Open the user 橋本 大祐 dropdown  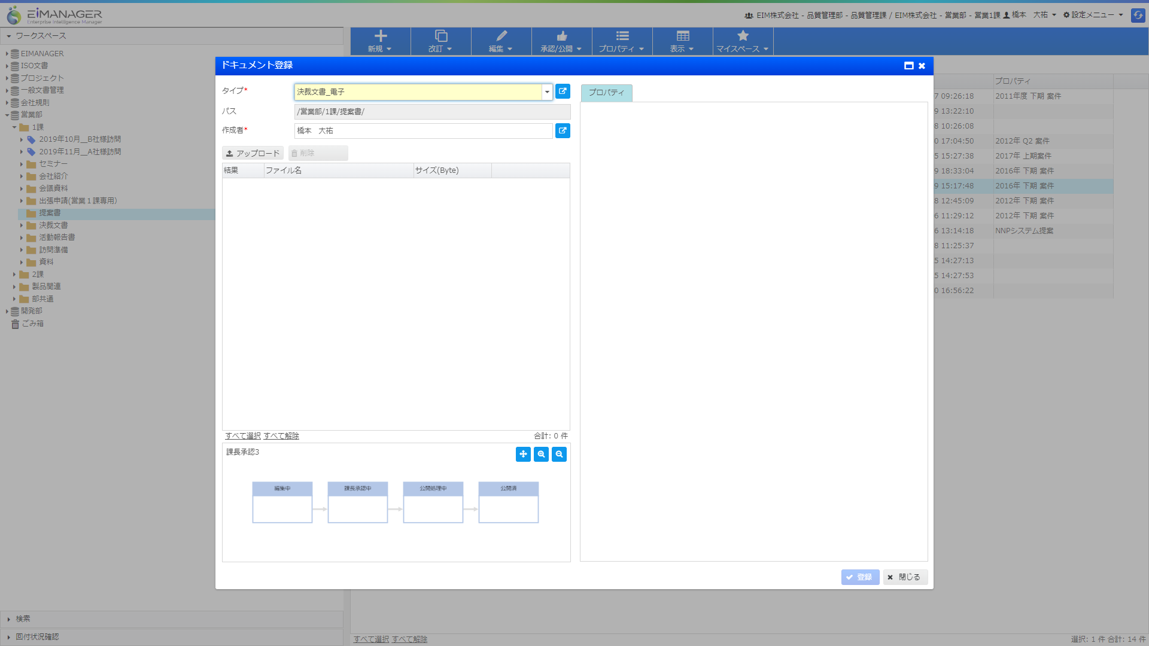pos(1030,15)
